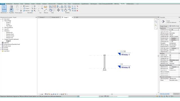Viewport: 180px width, 101px height.
Task: Collapse the Vues (tout) tree node
Action: [1, 19]
